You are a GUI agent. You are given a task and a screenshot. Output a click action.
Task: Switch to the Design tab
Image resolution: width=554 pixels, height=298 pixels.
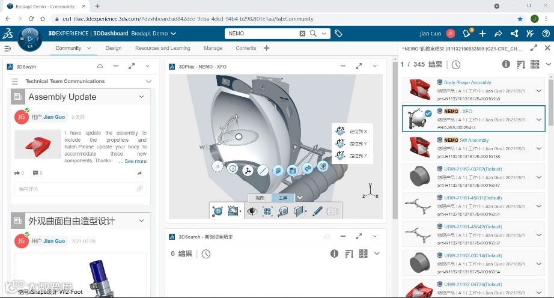coord(113,48)
